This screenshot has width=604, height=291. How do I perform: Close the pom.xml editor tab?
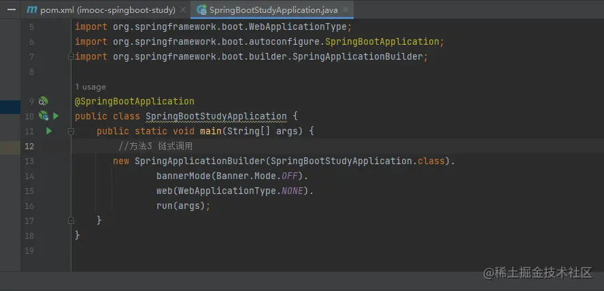184,9
